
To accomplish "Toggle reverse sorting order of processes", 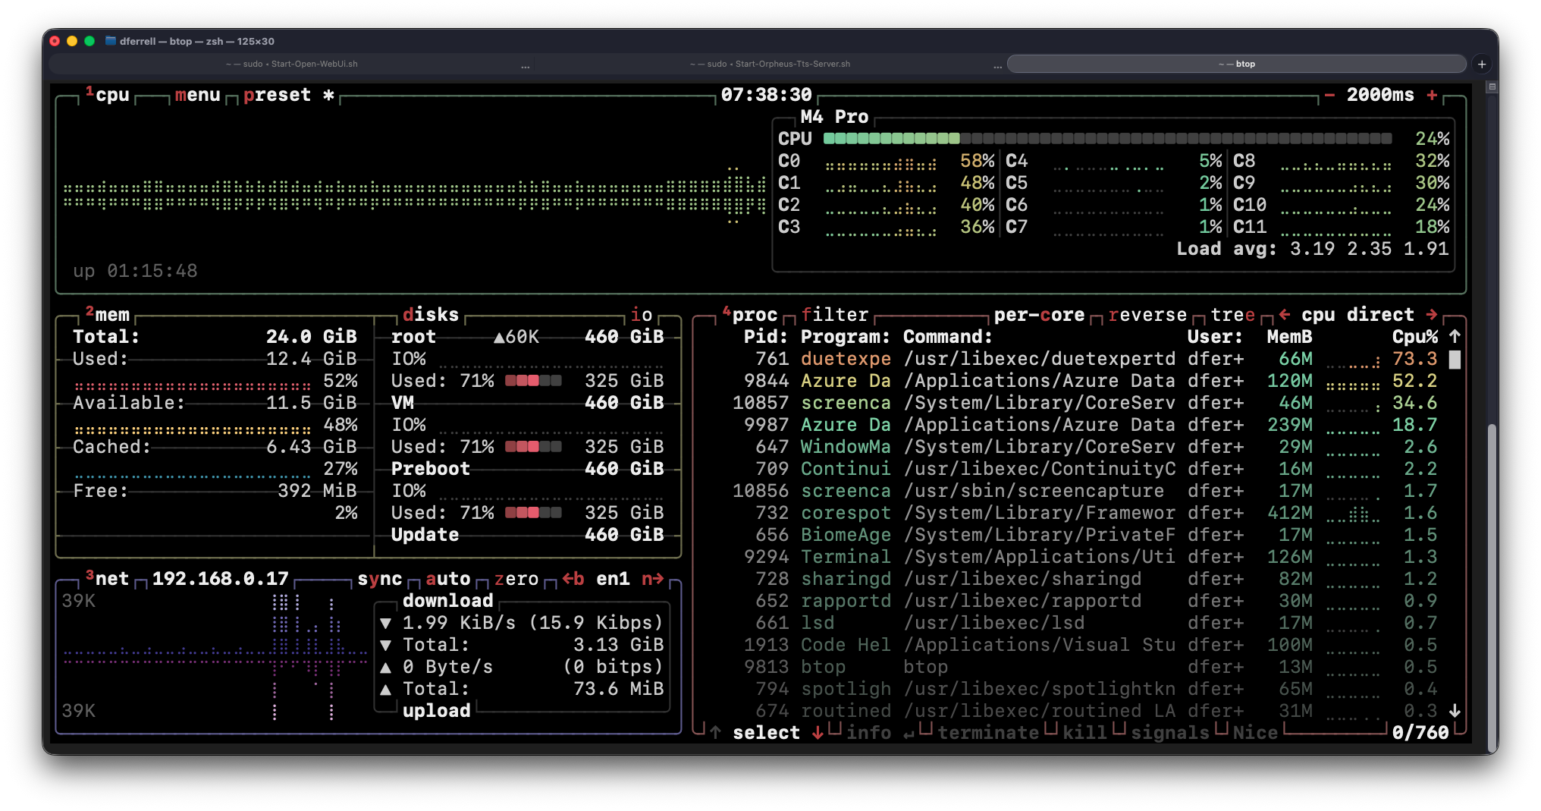I will tap(1147, 315).
